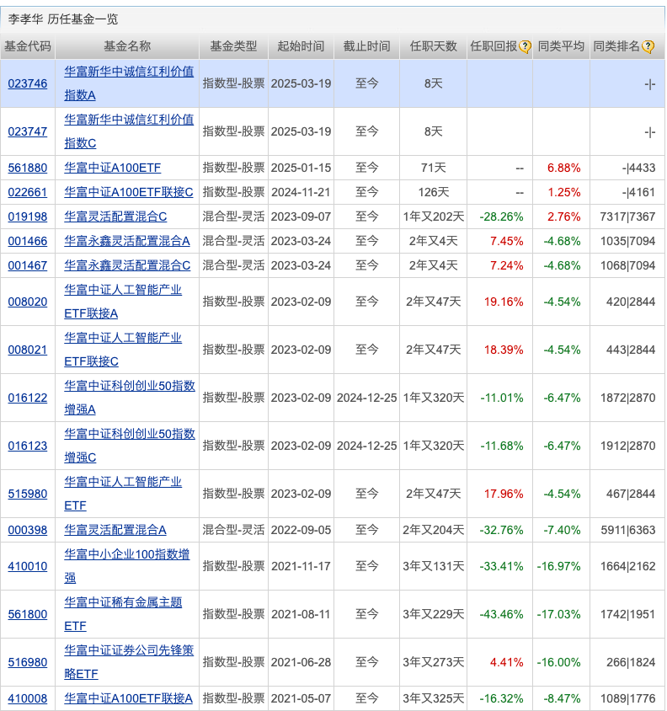Viewport: 667px width, 711px height.
Task: Click the 起始时间 column header
Action: pos(301,46)
